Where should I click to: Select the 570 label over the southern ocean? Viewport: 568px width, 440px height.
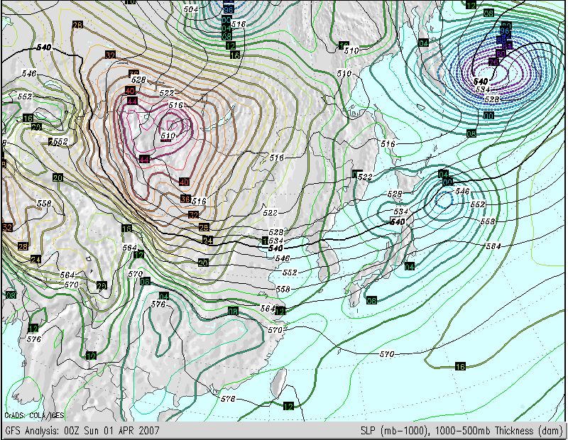[x=387, y=354]
